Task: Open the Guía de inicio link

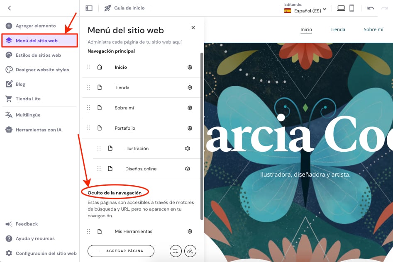Action: (x=124, y=8)
